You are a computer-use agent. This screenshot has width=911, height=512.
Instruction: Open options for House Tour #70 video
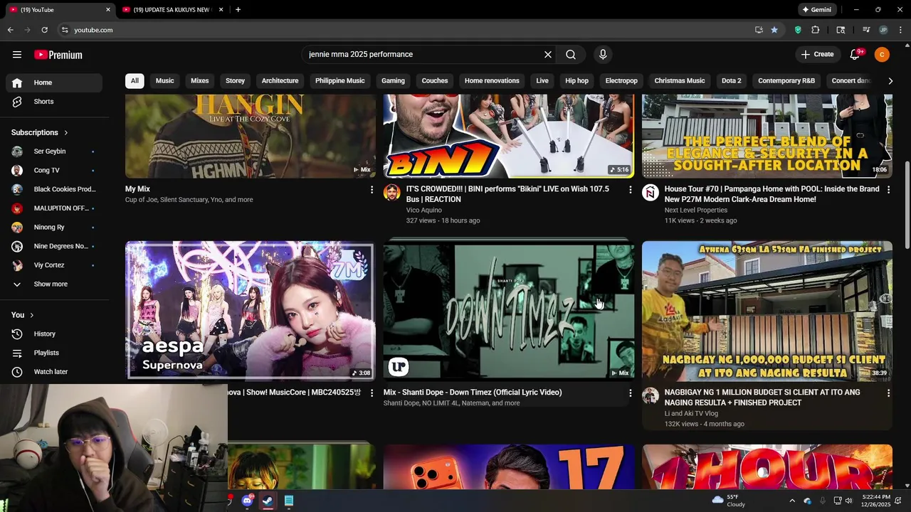tap(888, 190)
